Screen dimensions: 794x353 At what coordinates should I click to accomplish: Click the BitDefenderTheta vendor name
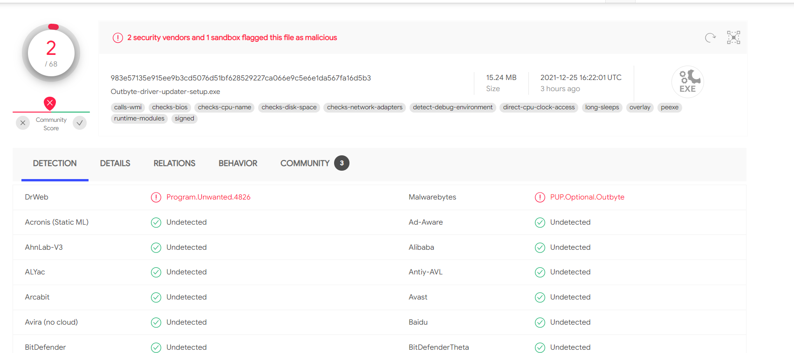[x=439, y=347]
